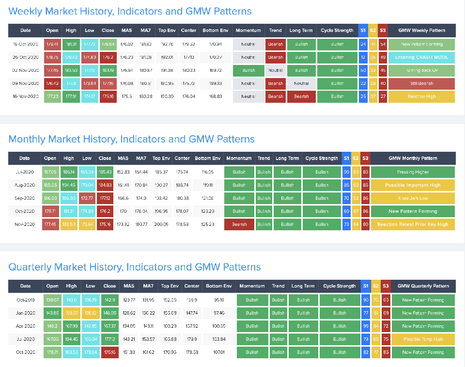Select the Neutral Long Term cell in the 09-Nov-2020 row

[301, 83]
